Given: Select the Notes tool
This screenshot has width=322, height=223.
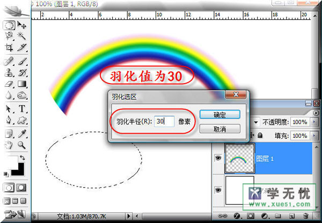Looking at the screenshot, I should tap(9, 134).
